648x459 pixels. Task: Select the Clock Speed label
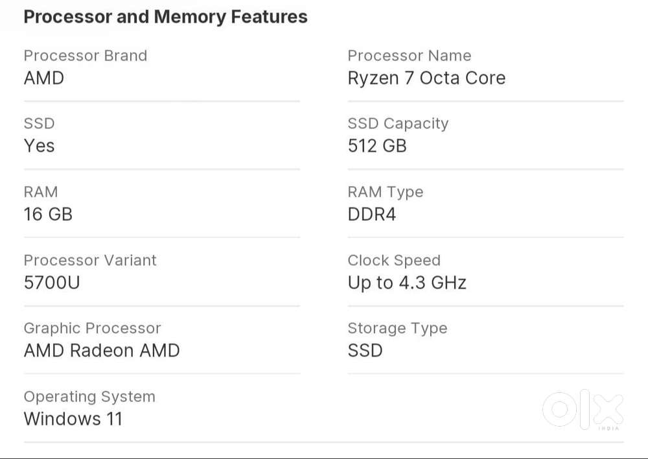click(x=393, y=261)
